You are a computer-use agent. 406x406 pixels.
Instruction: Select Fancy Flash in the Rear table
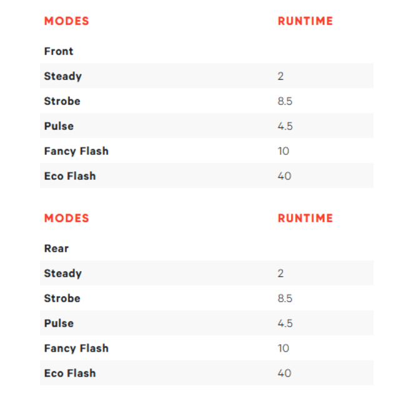76,349
